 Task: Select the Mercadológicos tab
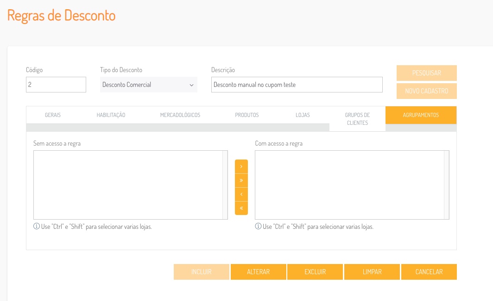[180, 115]
